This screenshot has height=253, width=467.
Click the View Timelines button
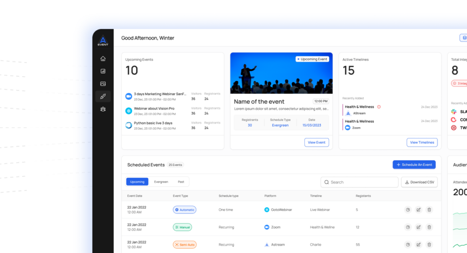tap(422, 143)
